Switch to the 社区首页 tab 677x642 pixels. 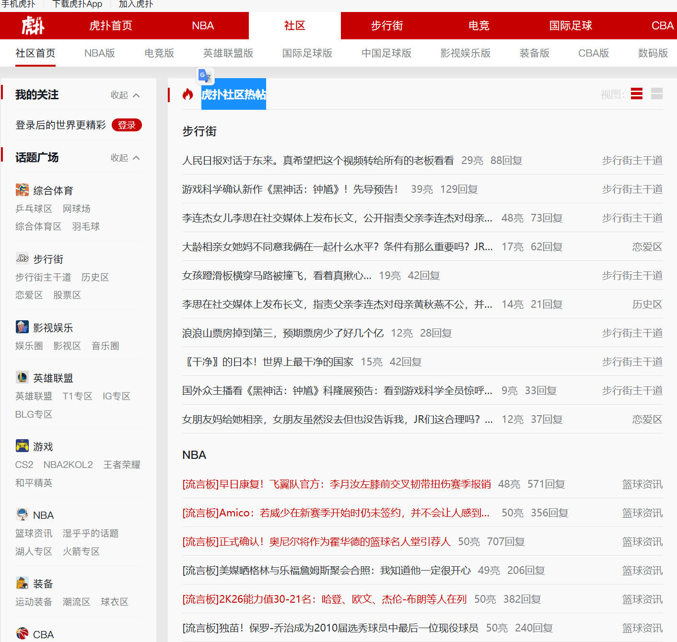(x=35, y=53)
